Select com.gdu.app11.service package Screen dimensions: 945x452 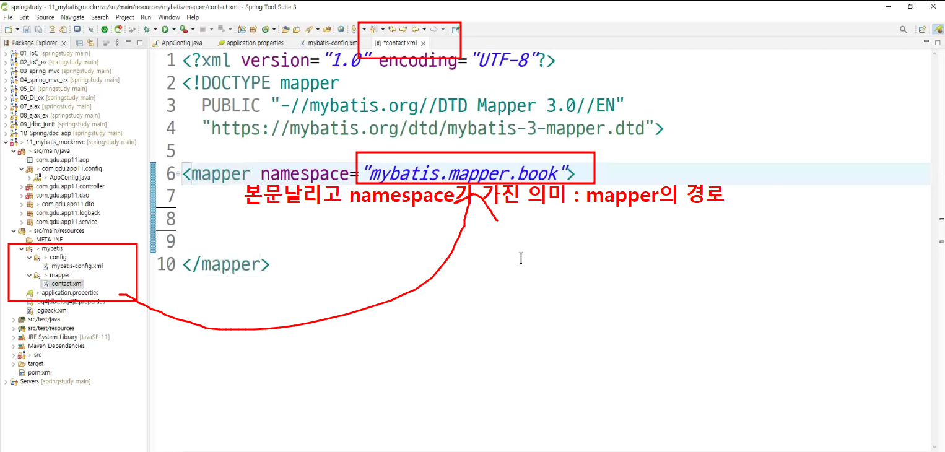66,222
